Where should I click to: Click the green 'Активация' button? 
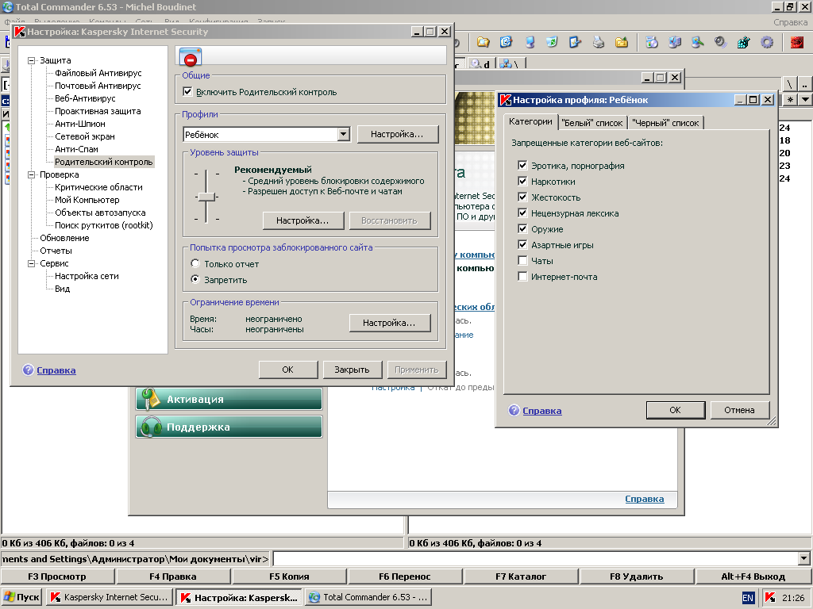pyautogui.click(x=229, y=400)
